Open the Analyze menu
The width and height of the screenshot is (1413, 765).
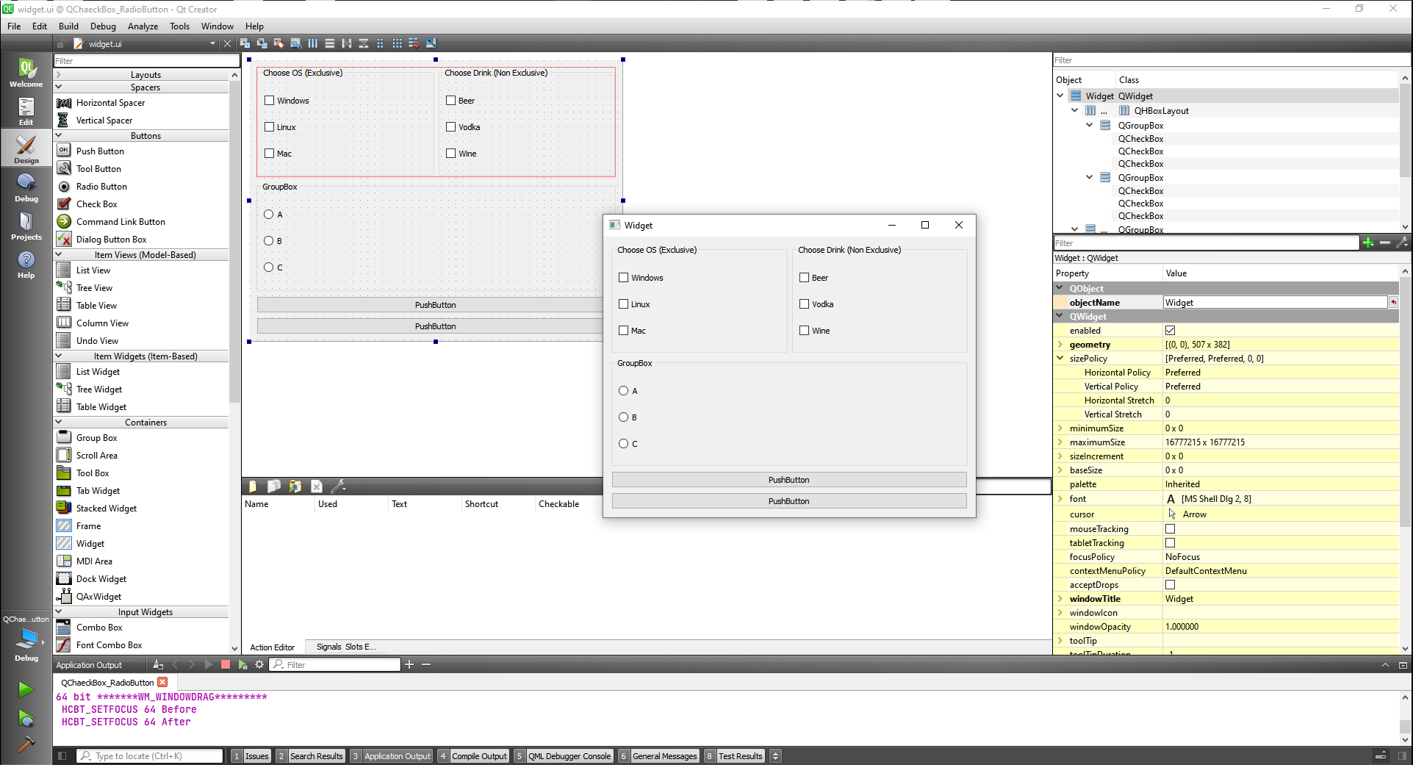[143, 26]
